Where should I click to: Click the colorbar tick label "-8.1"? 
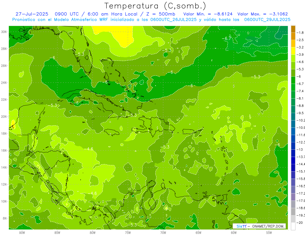pyautogui.click(x=300, y=98)
